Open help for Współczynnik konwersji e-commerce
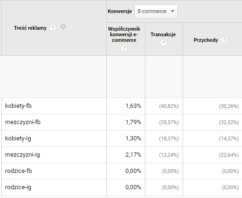242x198 pixels. 124,48
